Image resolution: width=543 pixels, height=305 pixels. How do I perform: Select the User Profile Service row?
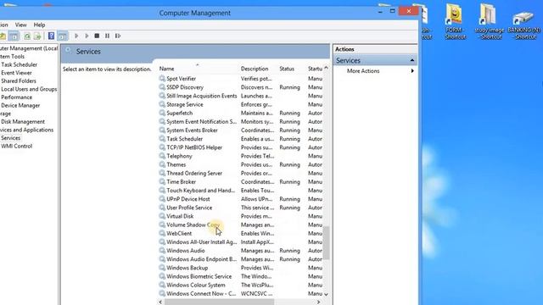pos(241,208)
